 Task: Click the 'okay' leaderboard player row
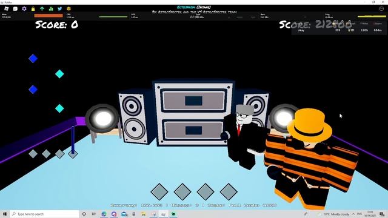[x=339, y=30]
